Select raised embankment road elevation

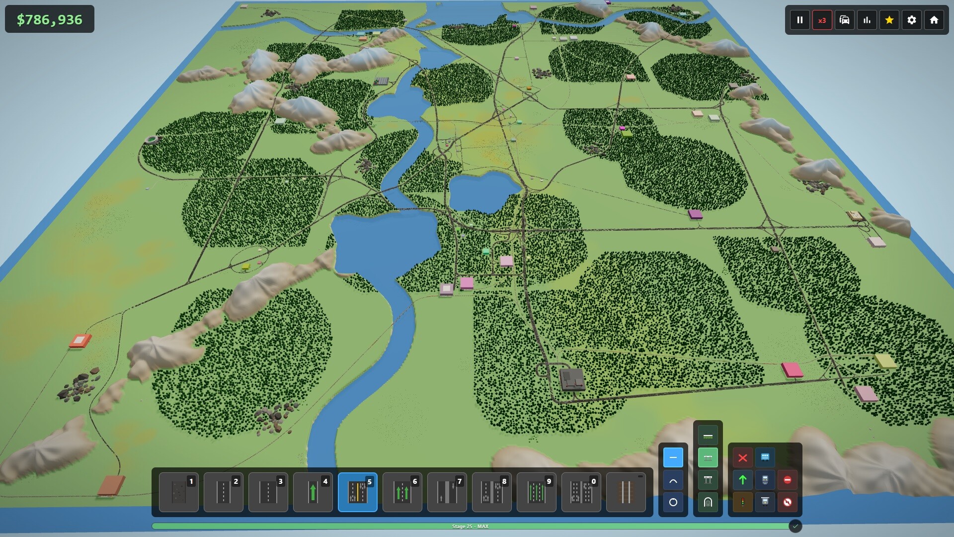click(708, 457)
